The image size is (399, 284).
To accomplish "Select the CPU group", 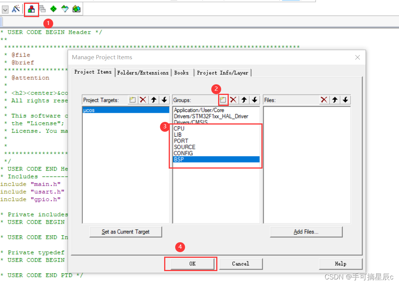I will coord(216,128).
